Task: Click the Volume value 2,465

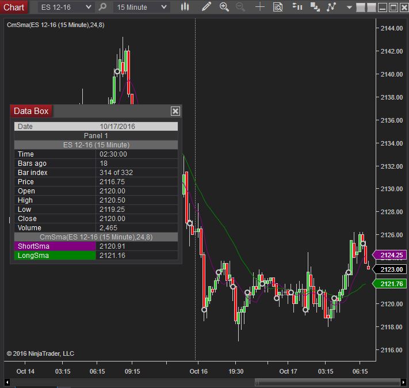Action: click(108, 228)
